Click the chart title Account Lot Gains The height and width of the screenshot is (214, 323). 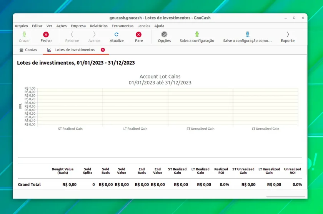(x=160, y=77)
